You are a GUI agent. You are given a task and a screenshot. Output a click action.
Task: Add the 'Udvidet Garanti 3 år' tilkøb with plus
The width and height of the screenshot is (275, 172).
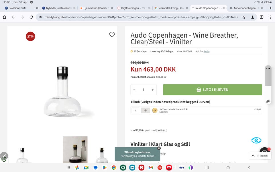click(x=146, y=110)
